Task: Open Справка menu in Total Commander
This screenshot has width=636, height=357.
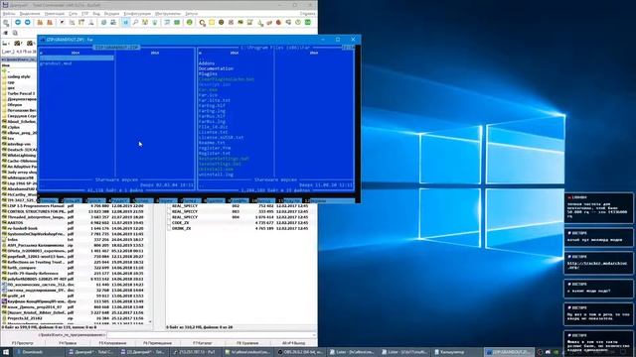Action: tap(307, 13)
